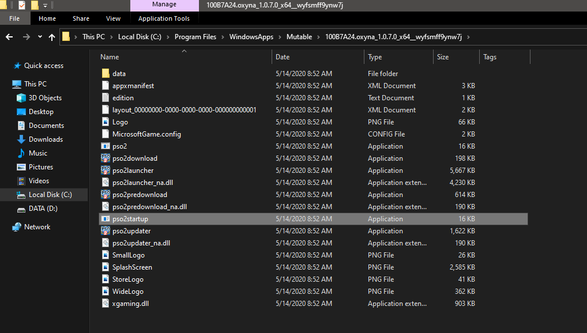Image resolution: width=587 pixels, height=333 pixels.
Task: Select the pso2predownload_na.dll file icon
Action: [106, 206]
